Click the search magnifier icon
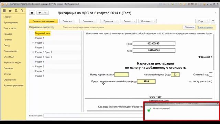Screen dimensions: 220x124 point(22,11)
